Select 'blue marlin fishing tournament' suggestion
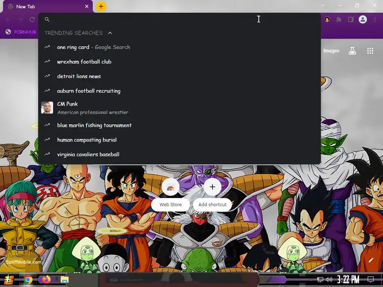Screen dimensions: 383x287 point(179,125)
